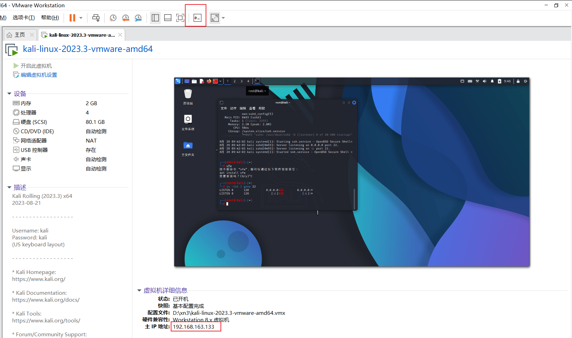Toggle the thumbnail bar view
The height and width of the screenshot is (338, 572).
[x=168, y=18]
